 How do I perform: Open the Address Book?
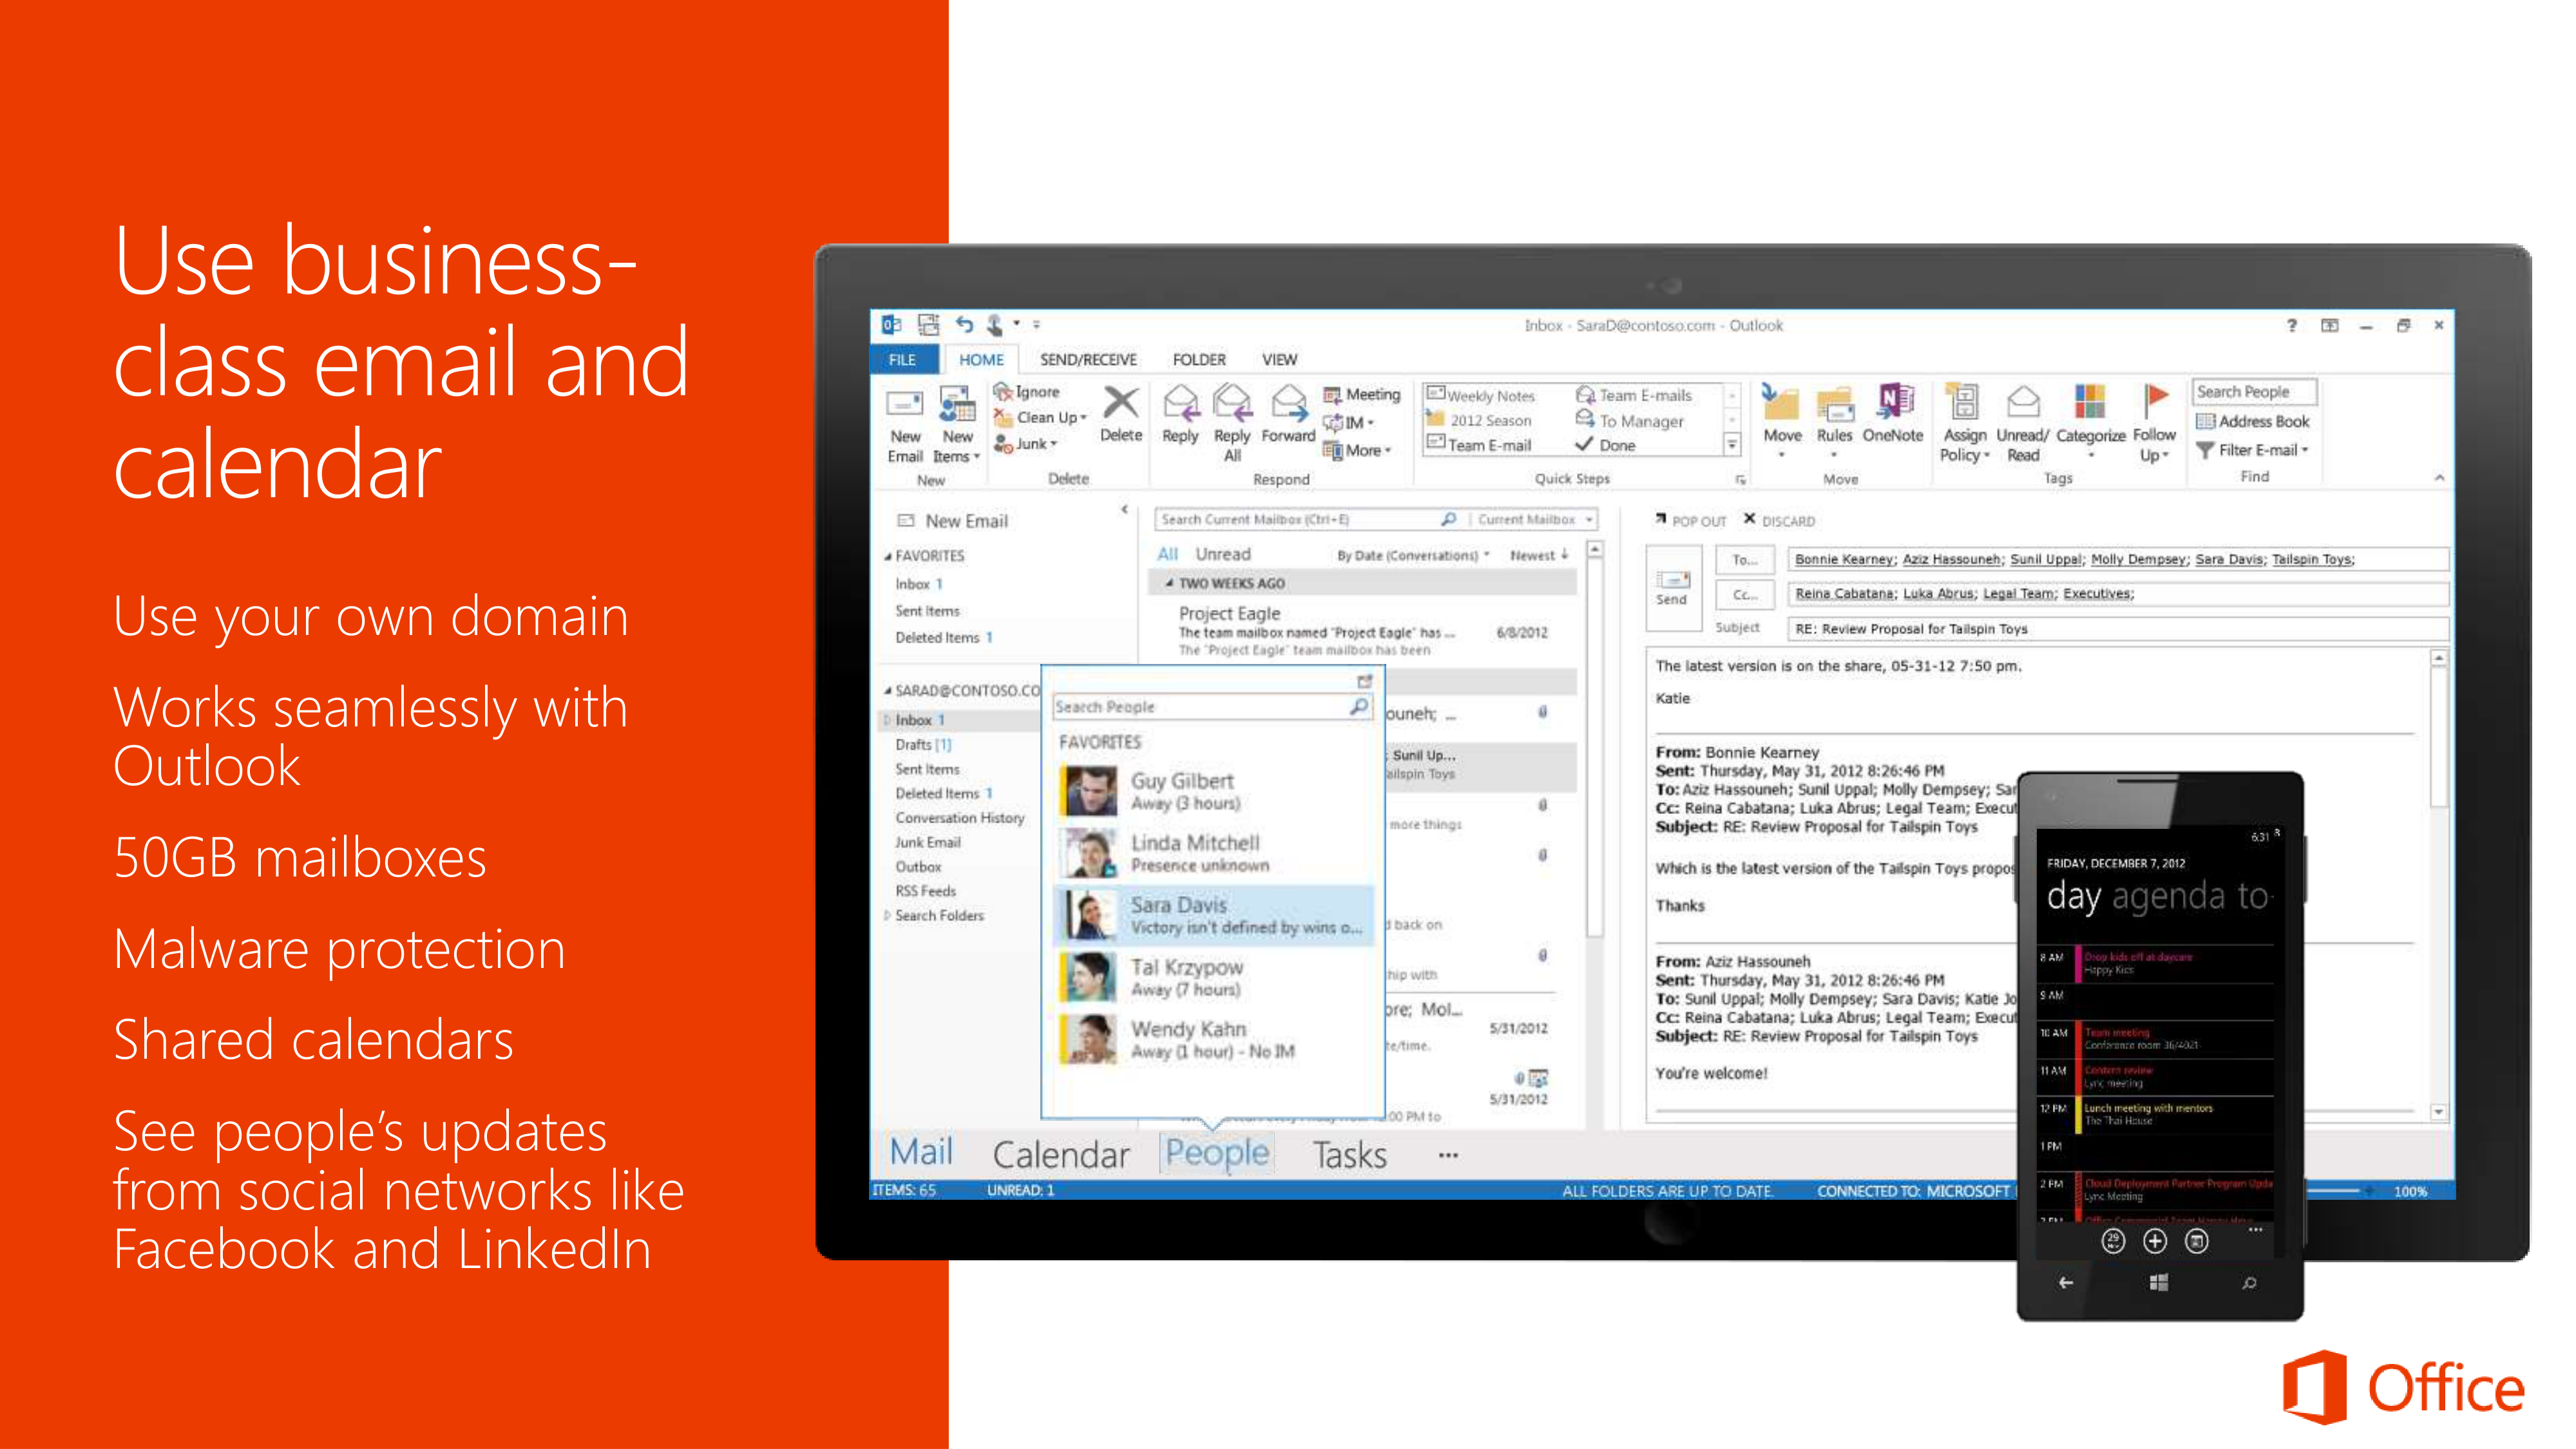[2253, 422]
